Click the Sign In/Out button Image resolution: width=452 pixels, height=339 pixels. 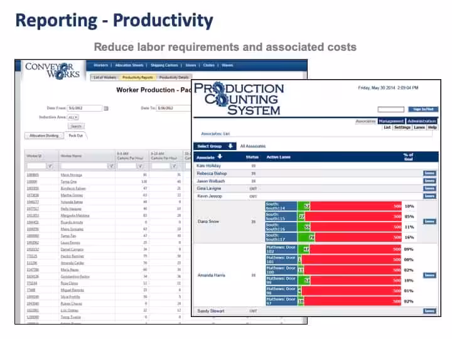(423, 109)
